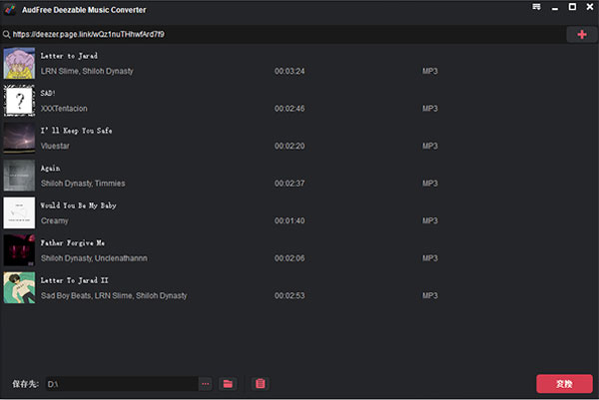This screenshot has height=400, width=599.
Task: Click MP3 format in the Vluestar row
Action: (x=429, y=146)
